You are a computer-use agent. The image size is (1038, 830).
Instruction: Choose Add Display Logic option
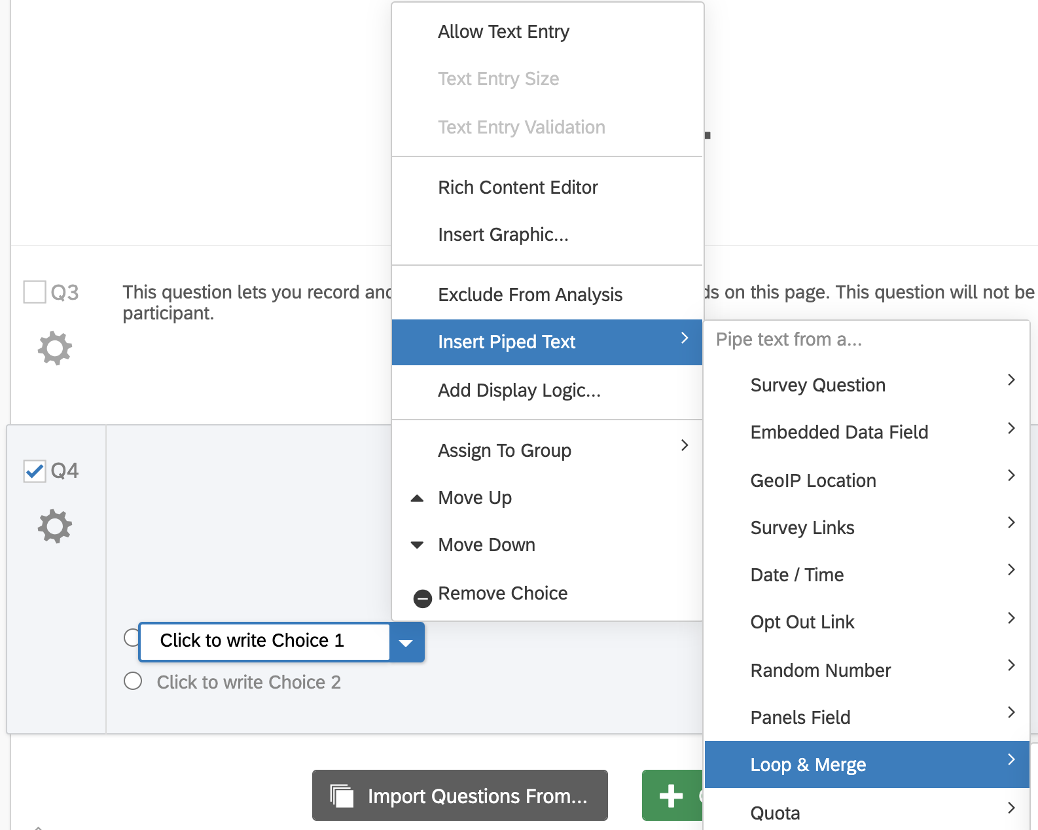(547, 390)
